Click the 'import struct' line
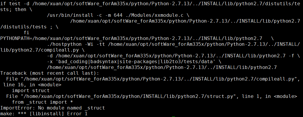Viewport: 303px width, 117px height. (x=31, y=91)
